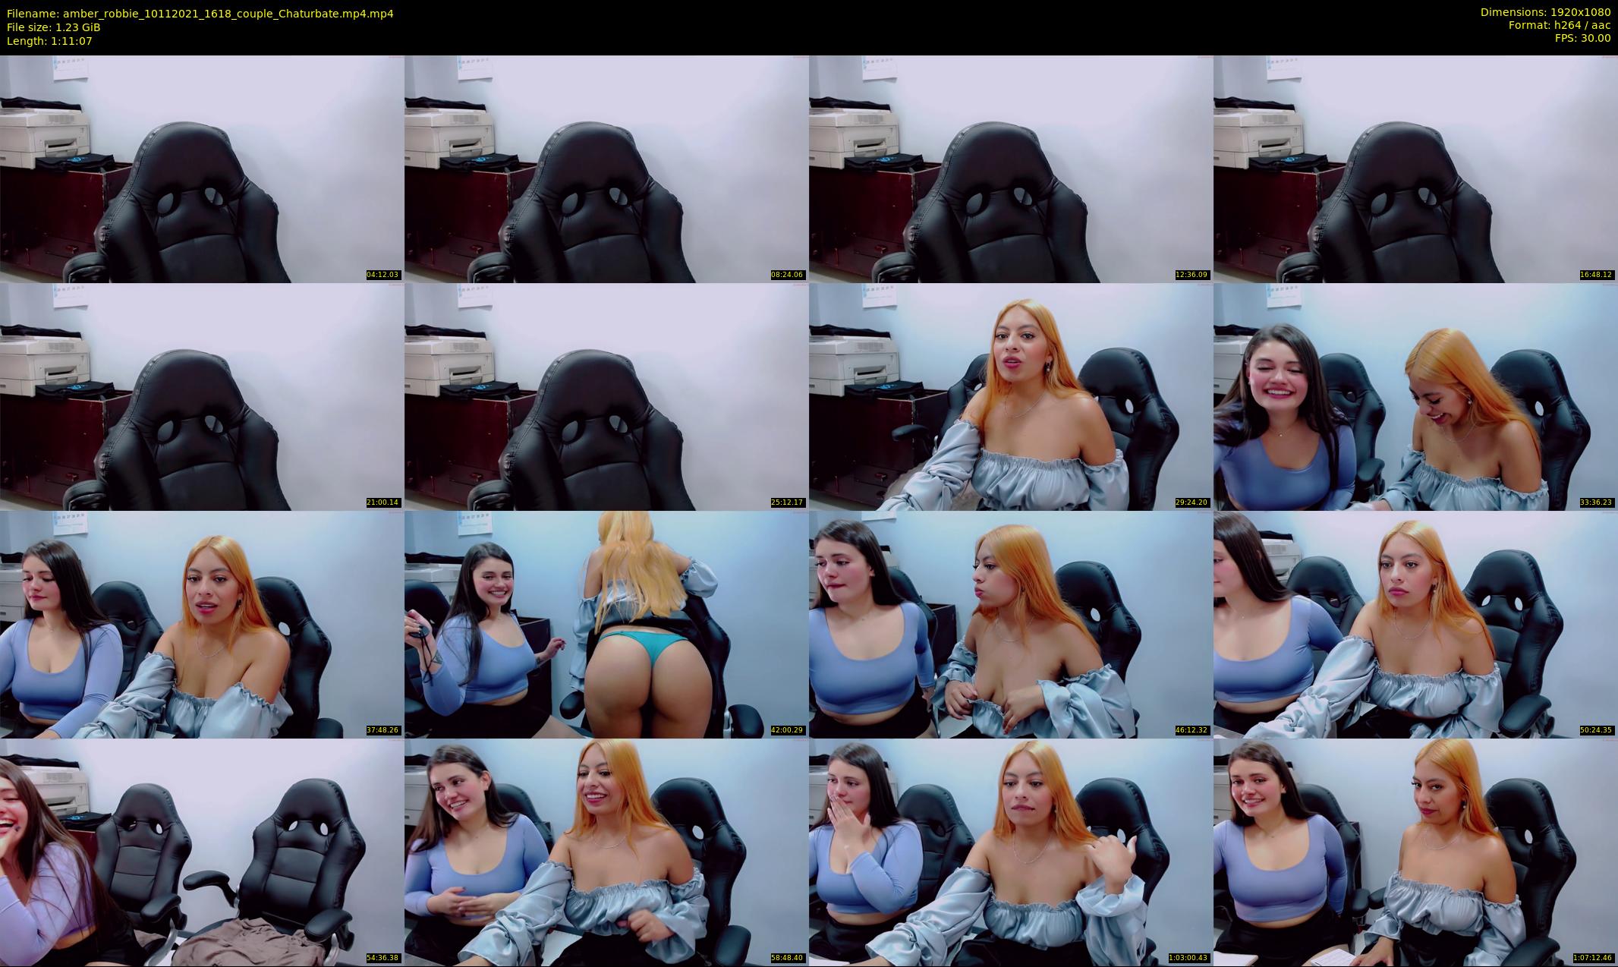The image size is (1618, 967).
Task: Click the frame at 33:36.23
Action: 1415,396
